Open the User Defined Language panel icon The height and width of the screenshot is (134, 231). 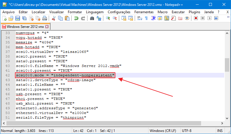click(x=160, y=19)
